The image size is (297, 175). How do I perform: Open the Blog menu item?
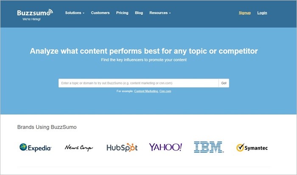[139, 13]
